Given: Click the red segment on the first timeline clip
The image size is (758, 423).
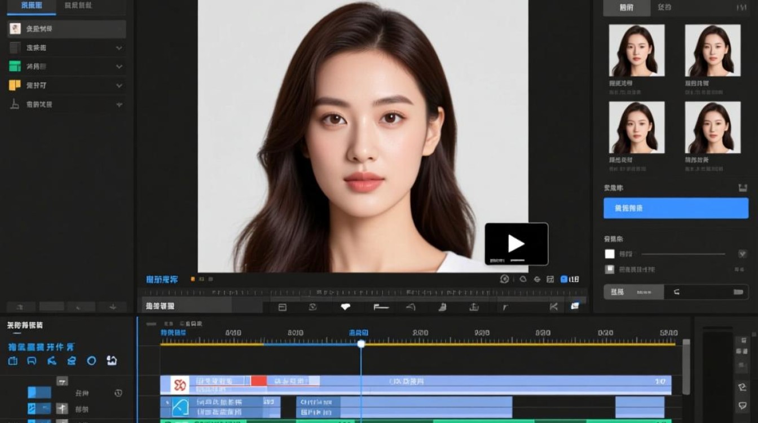Looking at the screenshot, I should tap(259, 381).
